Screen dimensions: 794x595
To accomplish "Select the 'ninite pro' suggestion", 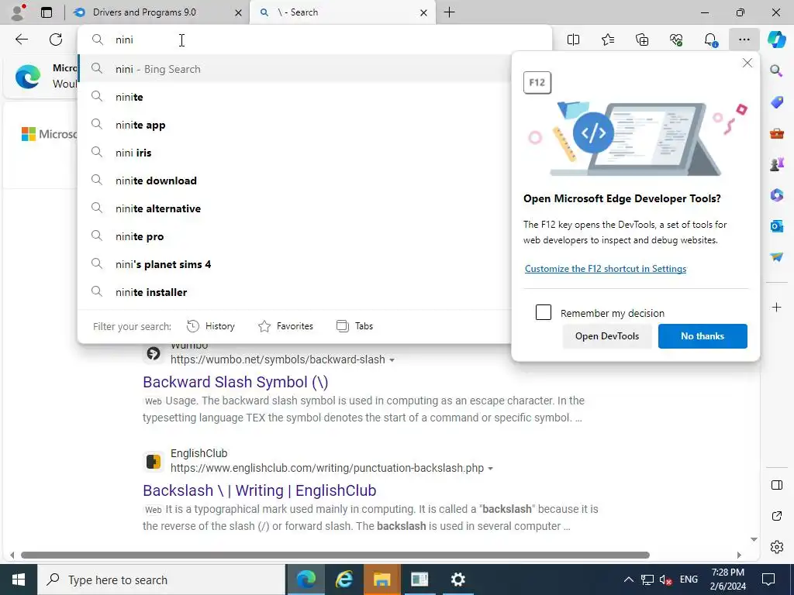I will tap(294, 236).
